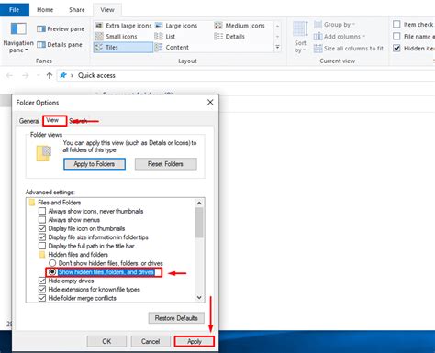Choose Extra large icons layout
Image resolution: width=435 pixels, height=353 pixels.
[123, 26]
